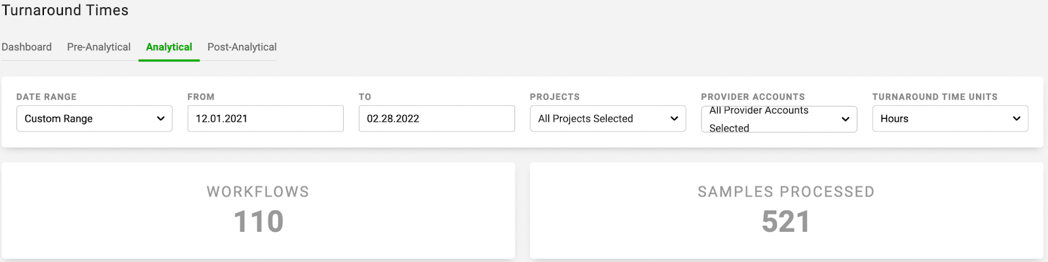Screen dimensions: 1048x262
Task: Open the Turnaround Time Units dropdown
Action: pyautogui.click(x=950, y=119)
